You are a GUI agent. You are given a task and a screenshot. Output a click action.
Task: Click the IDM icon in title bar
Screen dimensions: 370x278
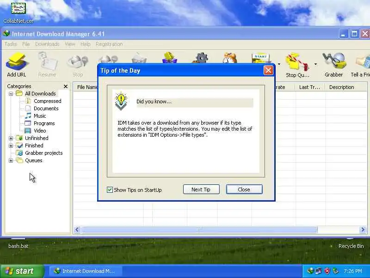(6, 33)
